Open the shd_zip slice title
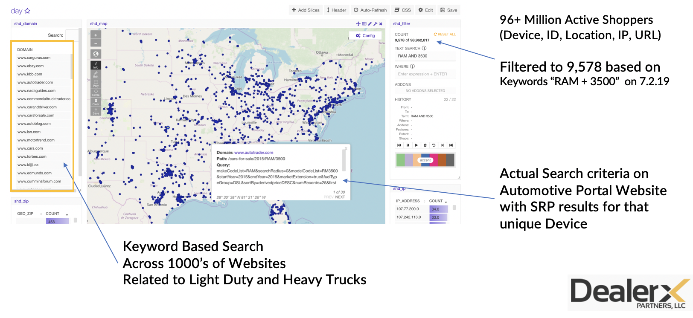 [21, 201]
